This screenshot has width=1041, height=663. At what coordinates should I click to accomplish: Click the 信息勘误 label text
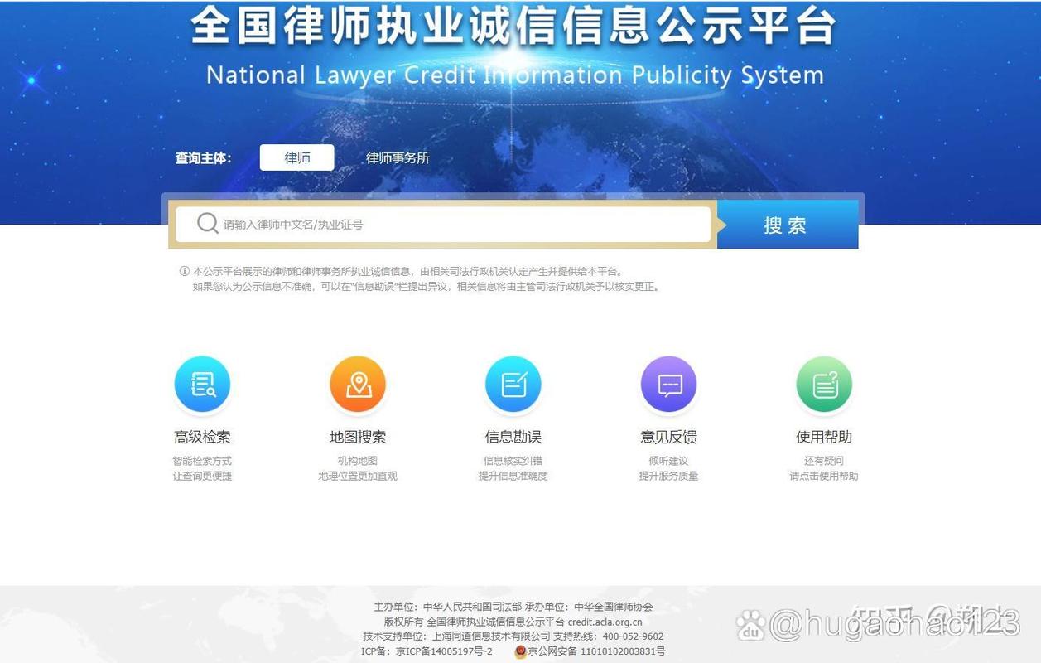coord(513,437)
